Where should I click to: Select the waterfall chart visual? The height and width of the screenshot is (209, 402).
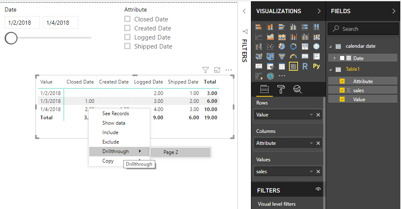(259, 46)
